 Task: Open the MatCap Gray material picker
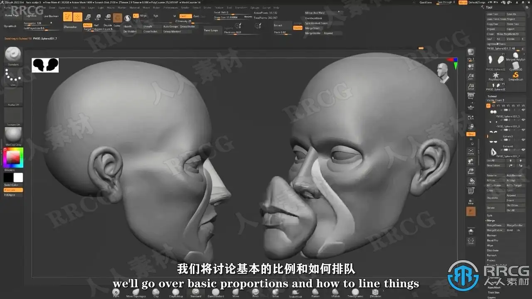pos(13,136)
